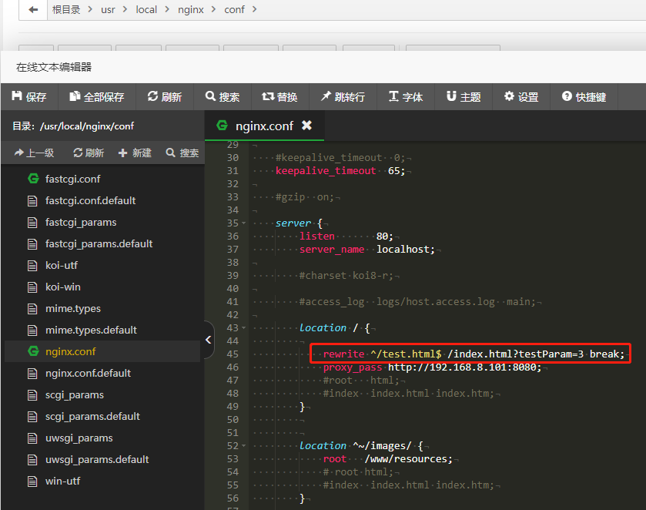
Task: Open the 根目录 breadcrumb
Action: 66,9
